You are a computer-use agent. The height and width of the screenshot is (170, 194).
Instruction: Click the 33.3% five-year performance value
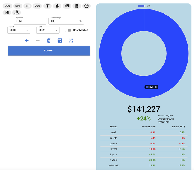(152, 160)
